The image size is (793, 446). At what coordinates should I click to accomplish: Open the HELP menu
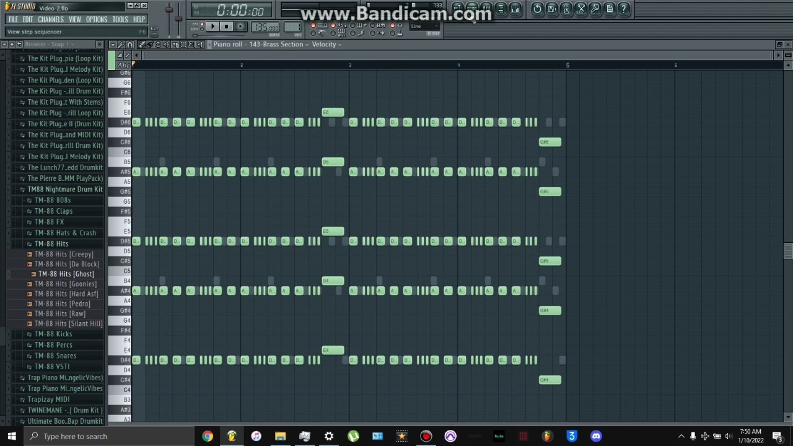[x=139, y=19]
